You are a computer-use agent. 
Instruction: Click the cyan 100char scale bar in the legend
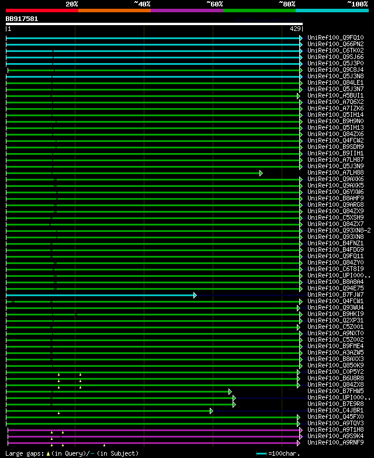(x=262, y=454)
